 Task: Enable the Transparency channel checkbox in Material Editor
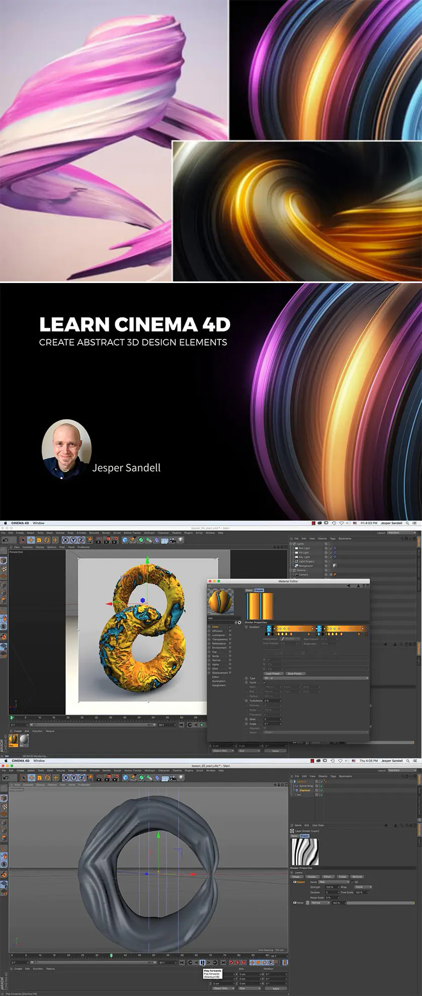(x=230, y=639)
